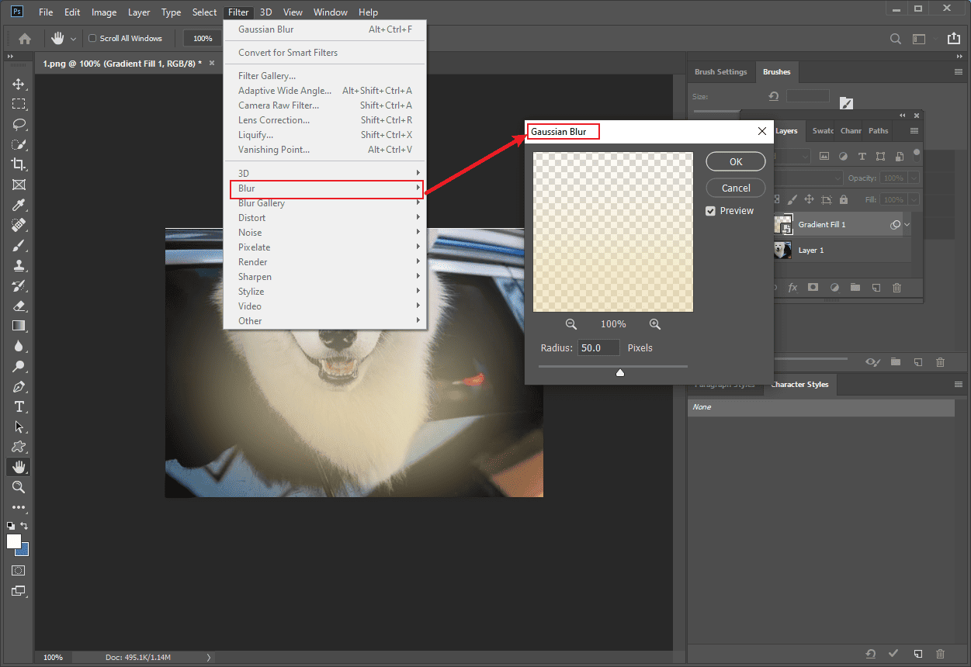Select the Horizontal Type tool

[x=17, y=406]
